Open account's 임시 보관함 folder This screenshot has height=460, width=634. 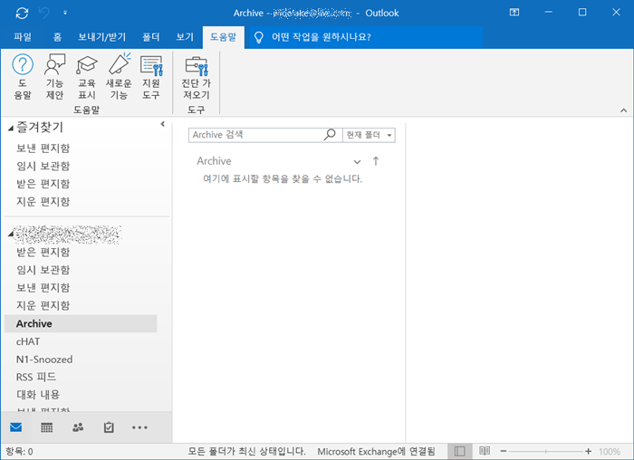click(x=43, y=270)
